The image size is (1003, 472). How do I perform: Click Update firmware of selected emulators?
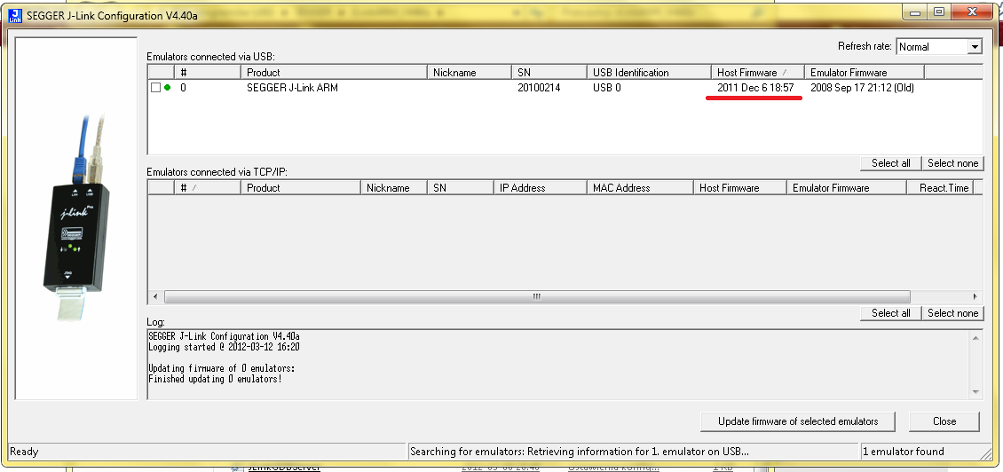[x=798, y=421]
